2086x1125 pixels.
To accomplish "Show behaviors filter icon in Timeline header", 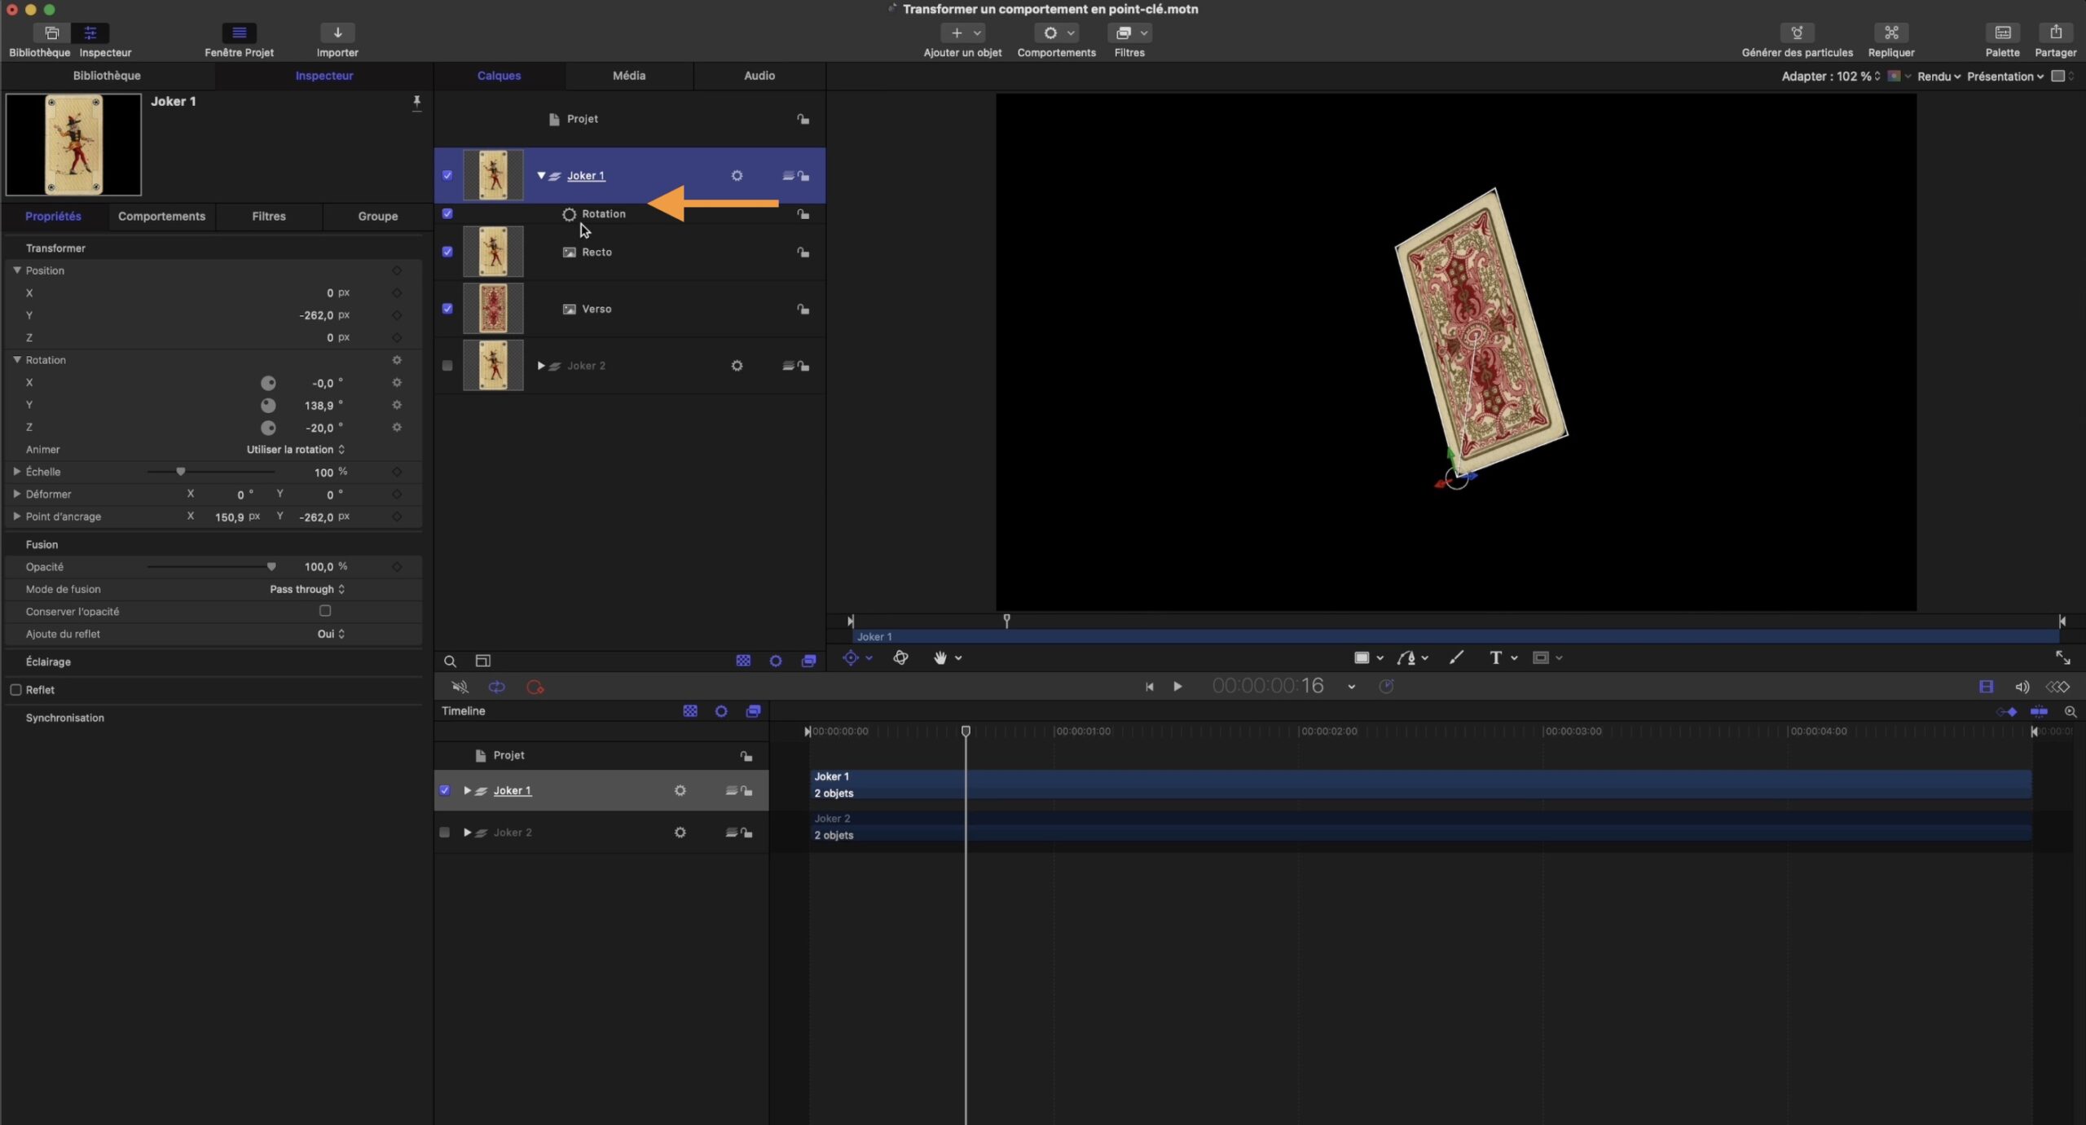I will [x=721, y=712].
